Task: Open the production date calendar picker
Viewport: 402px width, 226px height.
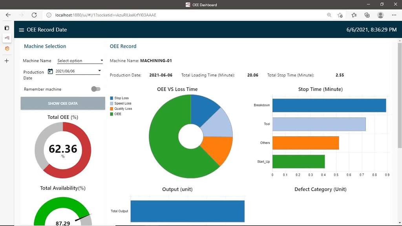Action: (50, 71)
